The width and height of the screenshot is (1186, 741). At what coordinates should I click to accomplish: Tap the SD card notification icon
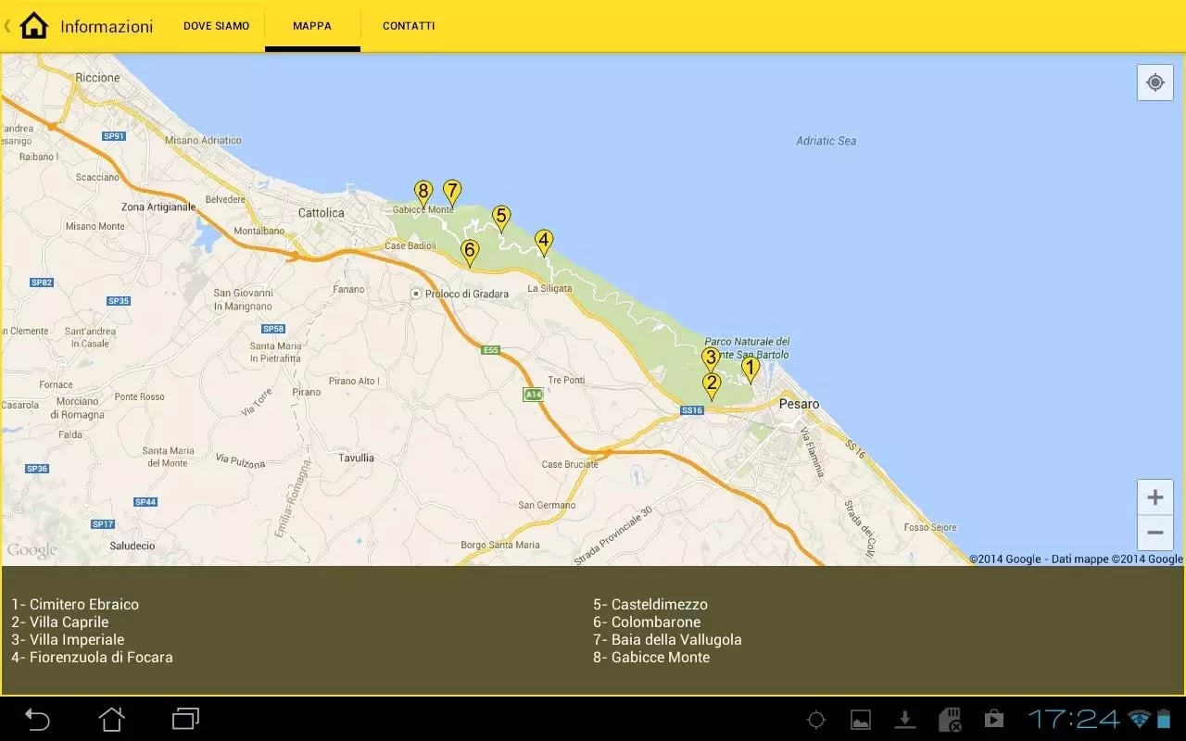950,720
